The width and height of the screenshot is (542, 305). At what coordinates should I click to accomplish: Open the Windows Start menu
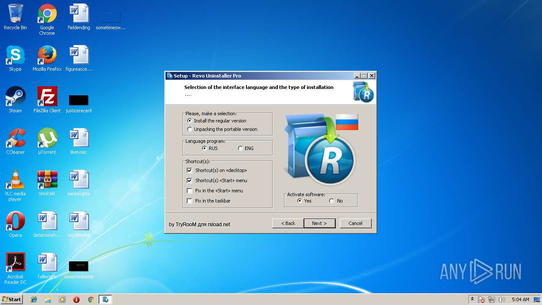click(11, 299)
